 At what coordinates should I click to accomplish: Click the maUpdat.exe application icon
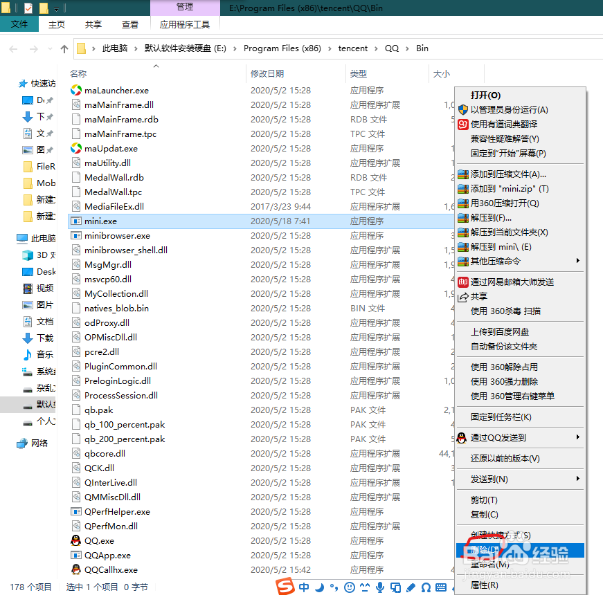pyautogui.click(x=76, y=148)
